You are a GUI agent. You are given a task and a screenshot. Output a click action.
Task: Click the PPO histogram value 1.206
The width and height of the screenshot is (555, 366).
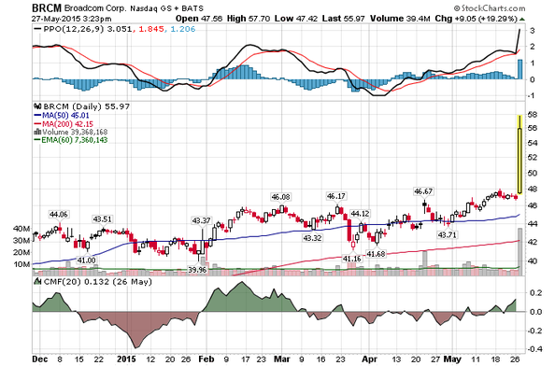tap(182, 29)
